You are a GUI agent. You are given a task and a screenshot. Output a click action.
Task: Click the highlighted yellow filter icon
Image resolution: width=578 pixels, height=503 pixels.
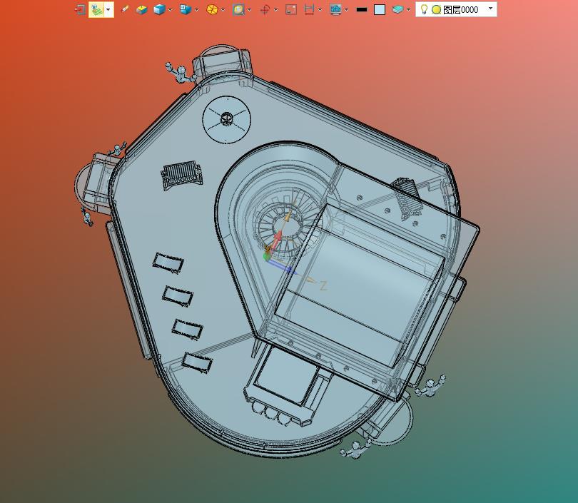pyautogui.click(x=96, y=9)
